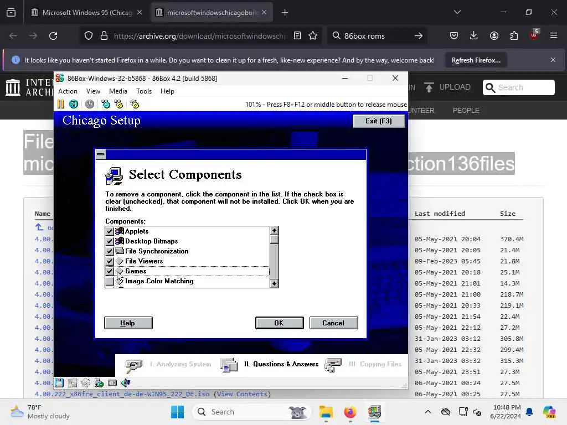The height and width of the screenshot is (425, 567).
Task: Click Cancel in Select Components dialog
Action: [333, 323]
